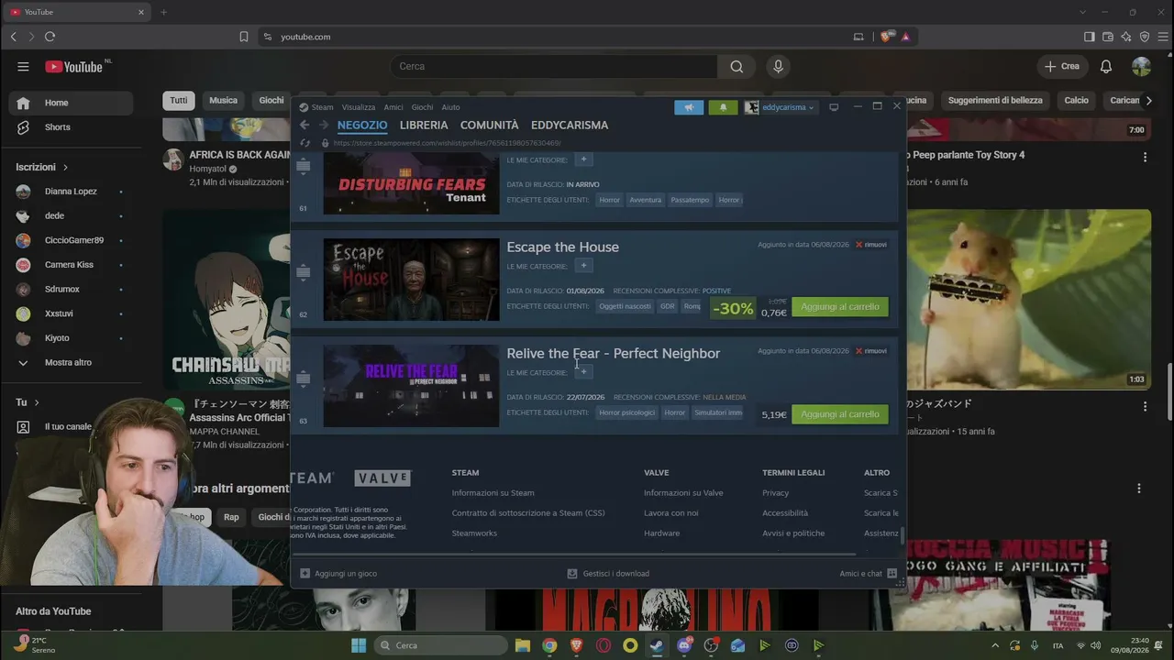Open Steam from the taskbar
The height and width of the screenshot is (660, 1174).
(657, 645)
